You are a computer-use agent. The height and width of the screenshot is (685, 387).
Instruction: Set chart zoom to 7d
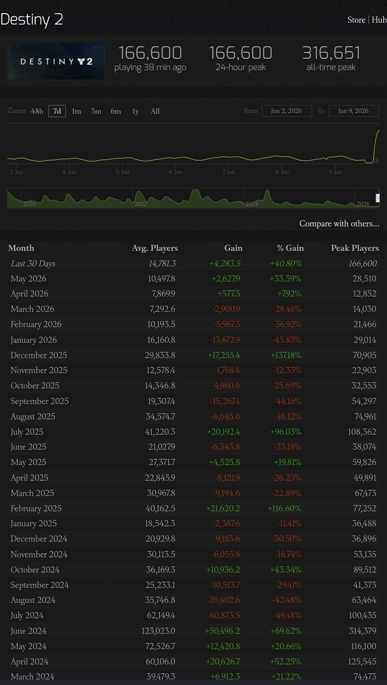point(57,111)
